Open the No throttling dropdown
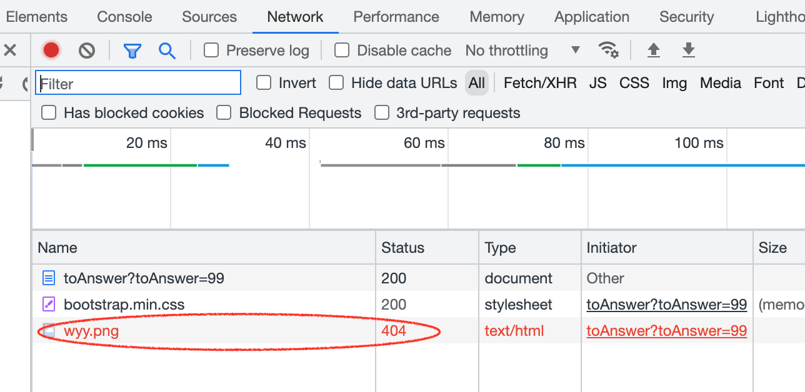The image size is (805, 392). [x=522, y=50]
